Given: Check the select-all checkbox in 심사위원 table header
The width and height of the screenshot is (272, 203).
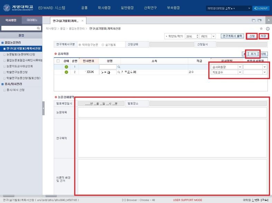Looking at the screenshot, I should (x=58, y=61).
